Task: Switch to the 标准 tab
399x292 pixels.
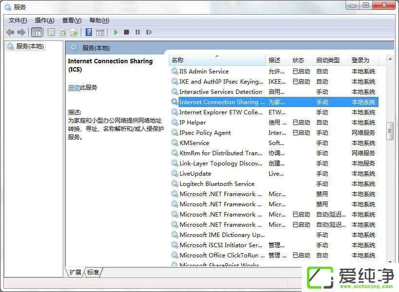Action: (x=93, y=273)
